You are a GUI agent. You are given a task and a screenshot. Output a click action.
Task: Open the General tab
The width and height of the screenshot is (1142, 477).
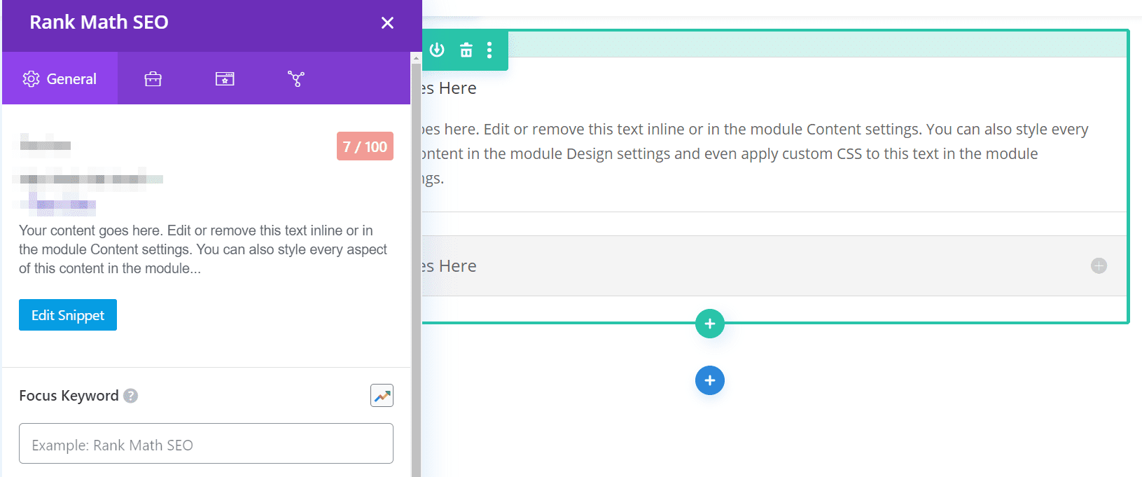tap(60, 78)
